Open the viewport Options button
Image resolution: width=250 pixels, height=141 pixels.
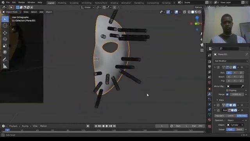tap(198, 7)
